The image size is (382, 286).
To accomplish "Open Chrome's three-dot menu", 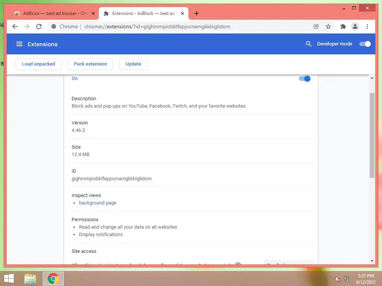I will tap(367, 26).
